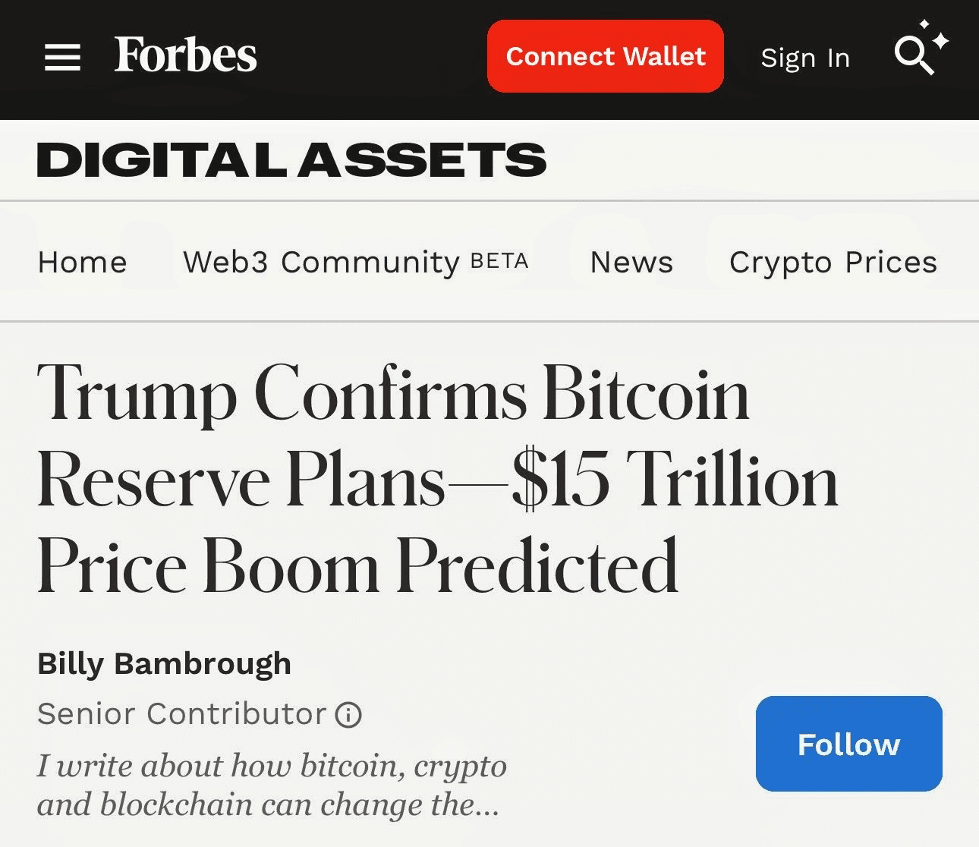Tap the info icon beside Senior Contributor

[x=348, y=714]
